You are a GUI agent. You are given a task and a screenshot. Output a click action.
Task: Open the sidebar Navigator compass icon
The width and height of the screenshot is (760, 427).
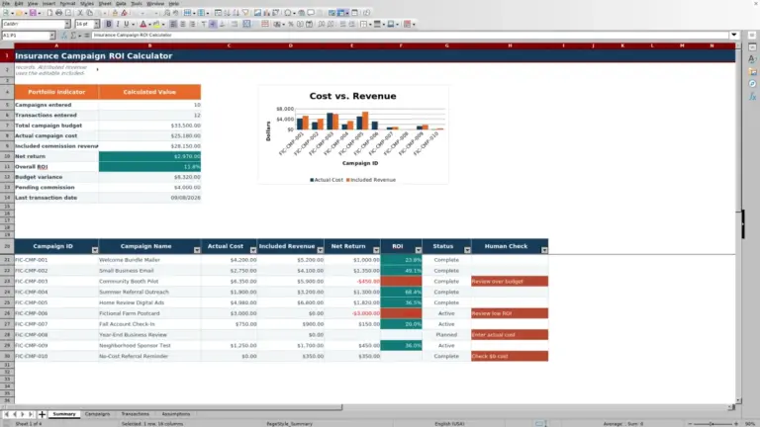752,84
